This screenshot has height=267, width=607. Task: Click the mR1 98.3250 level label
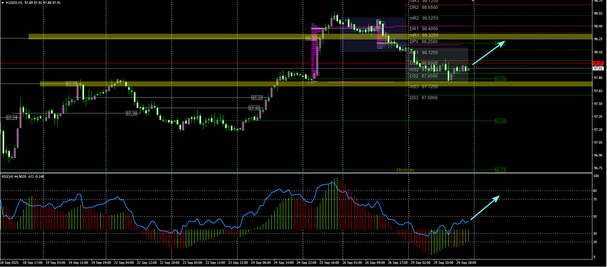click(424, 35)
